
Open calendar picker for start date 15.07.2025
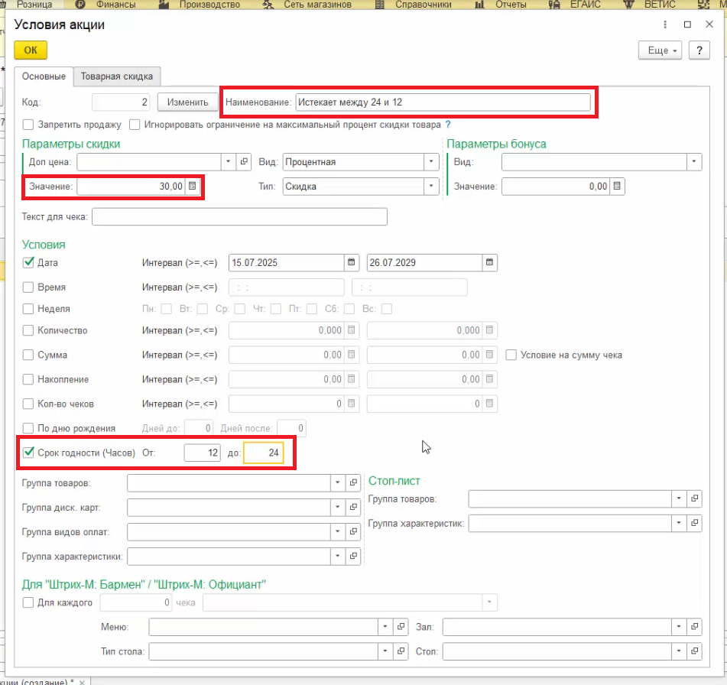click(352, 262)
